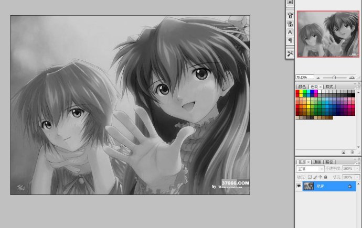Screen dimensions: 362x228
Task: Pick the black swatch in Swatches panel
Action: 353,95
